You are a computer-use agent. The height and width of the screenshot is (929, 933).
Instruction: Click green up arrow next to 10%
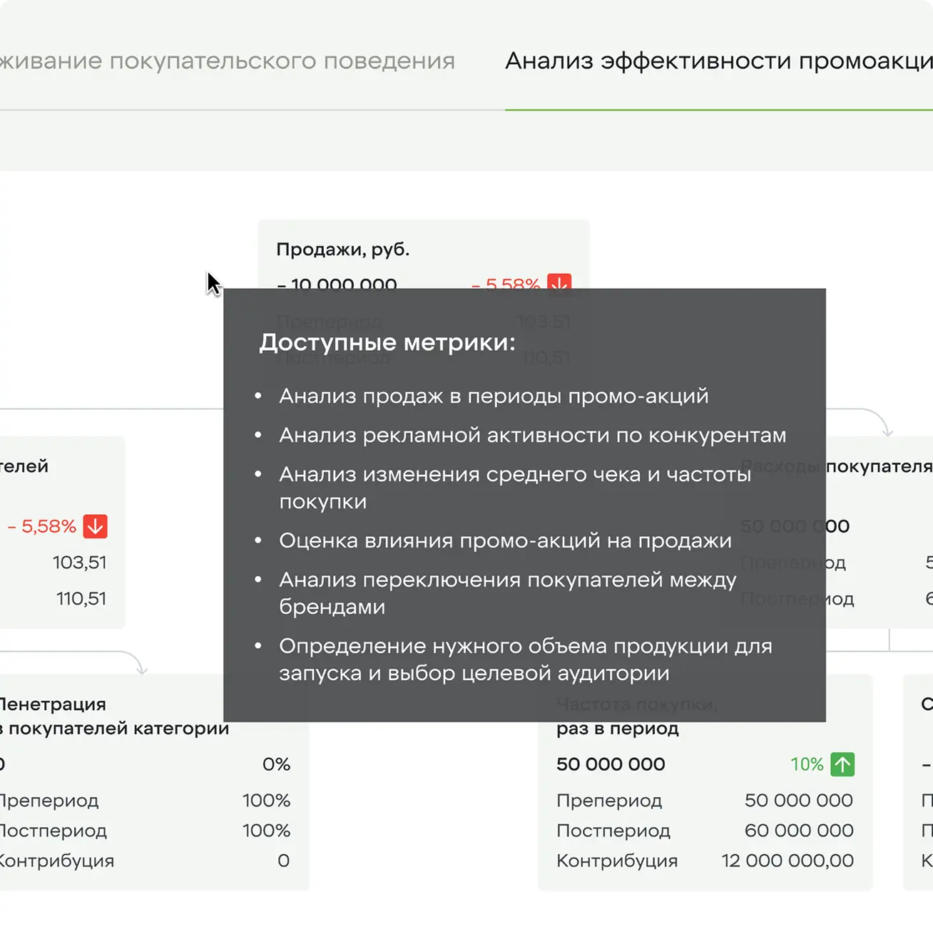click(x=842, y=764)
